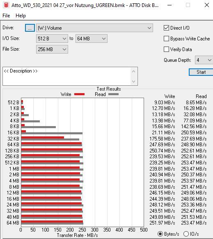Open the 512 B I/O size dropdown
This screenshot has height=239, width=213.
click(52, 39)
